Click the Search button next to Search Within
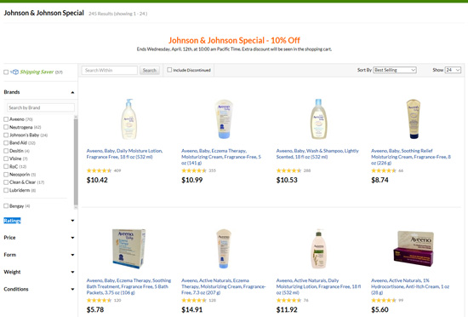Screen dimensions: 468x317 tap(150, 70)
